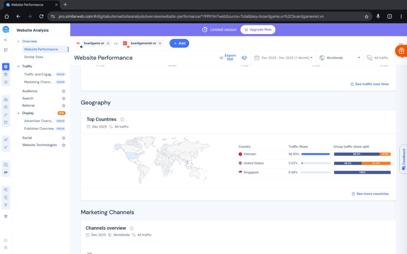Screen dimensions: 407x254
Task: Remove boardgameviet.vn from the comparison
Action: tap(160, 43)
